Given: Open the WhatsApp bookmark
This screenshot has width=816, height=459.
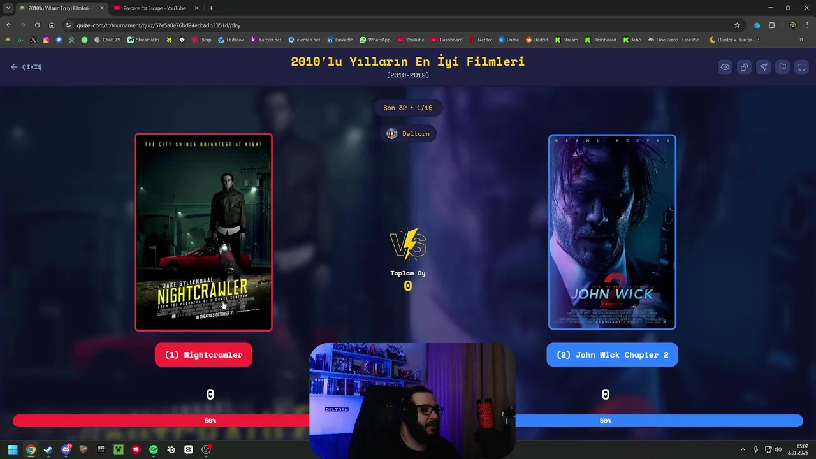Looking at the screenshot, I should pyautogui.click(x=375, y=40).
